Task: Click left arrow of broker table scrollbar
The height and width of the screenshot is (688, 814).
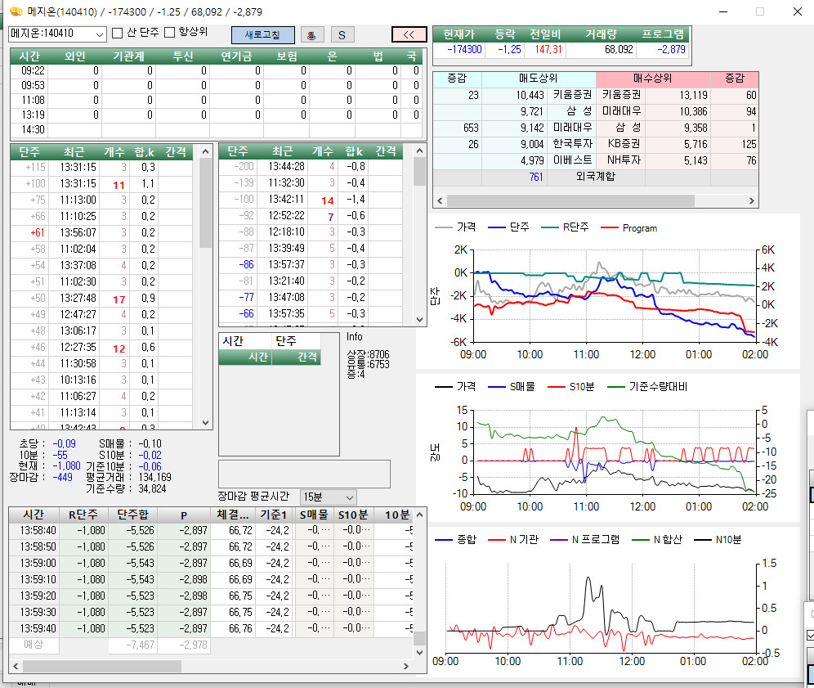Action: [440, 200]
